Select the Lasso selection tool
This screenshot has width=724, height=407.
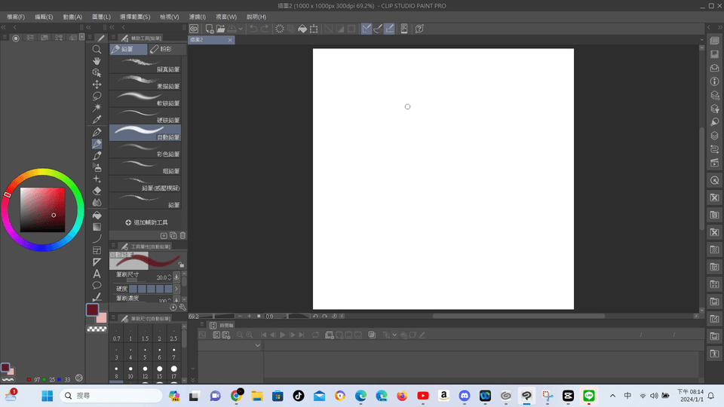[x=97, y=96]
